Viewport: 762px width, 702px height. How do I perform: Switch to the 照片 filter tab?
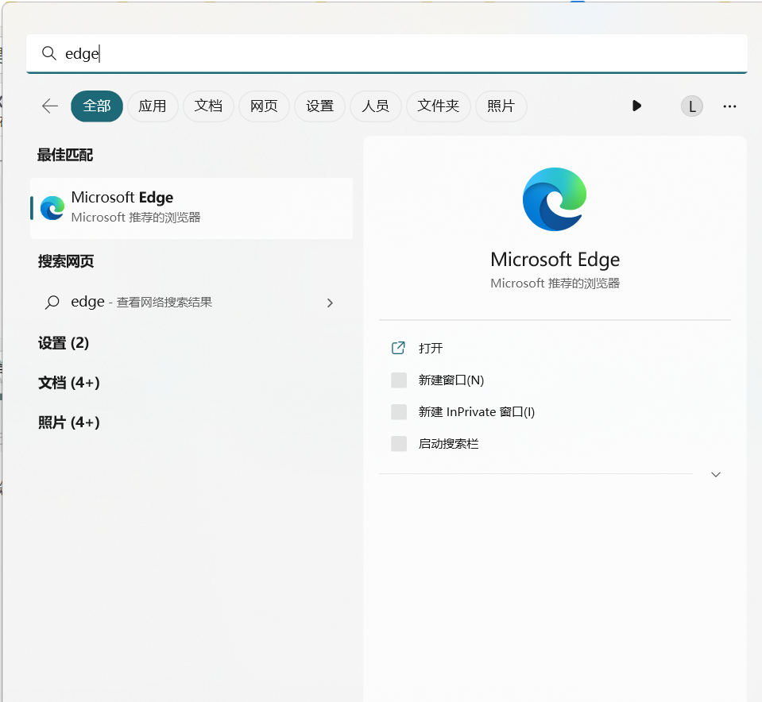point(501,106)
